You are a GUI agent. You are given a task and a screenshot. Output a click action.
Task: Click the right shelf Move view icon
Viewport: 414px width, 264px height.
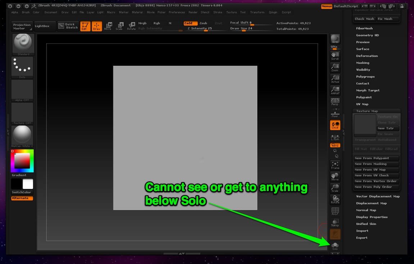(x=335, y=177)
